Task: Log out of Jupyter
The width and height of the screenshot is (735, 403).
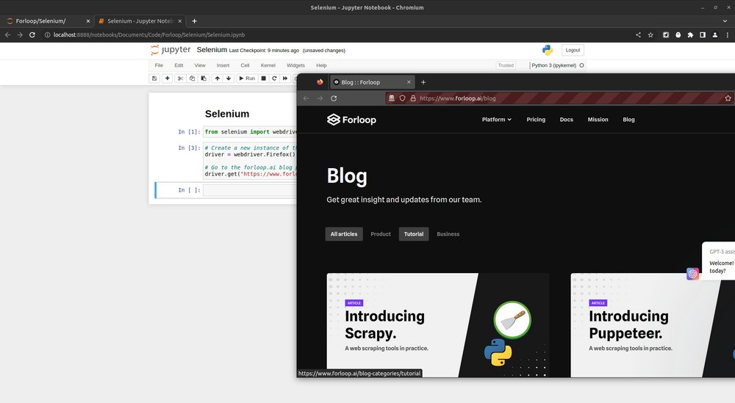Action: [x=573, y=50]
